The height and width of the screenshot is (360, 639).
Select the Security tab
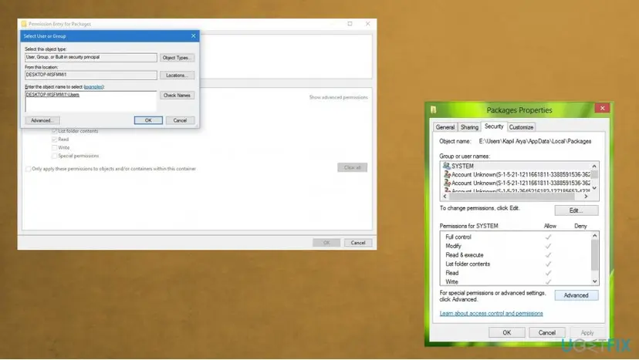(x=494, y=126)
